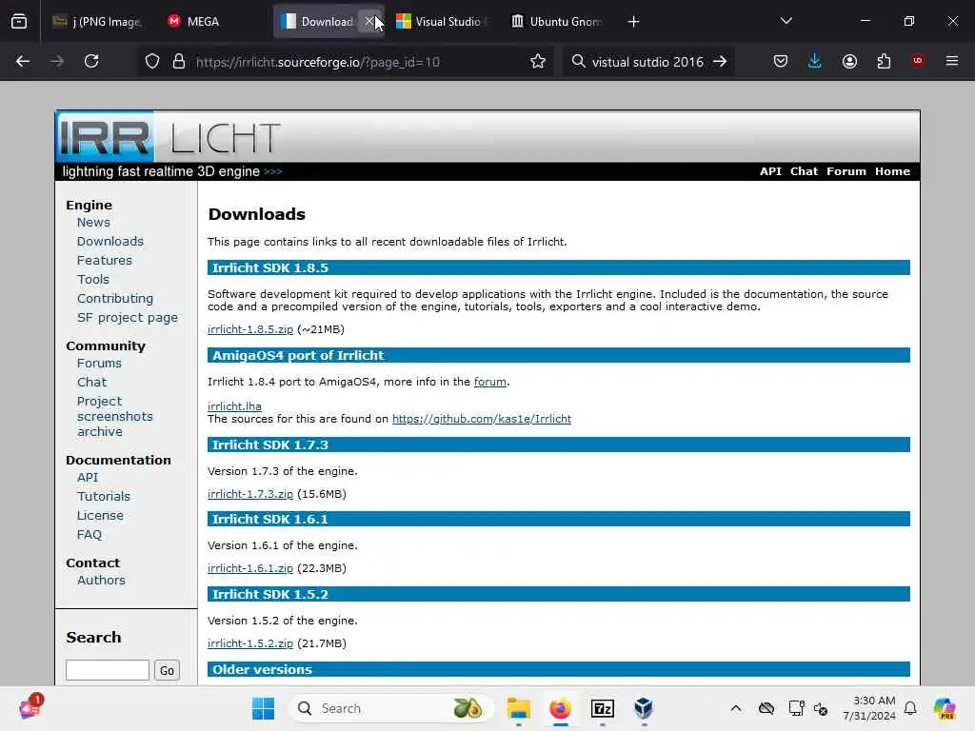975x731 pixels.
Task: Open the forum link in AmigaOS4 section
Action: click(490, 382)
